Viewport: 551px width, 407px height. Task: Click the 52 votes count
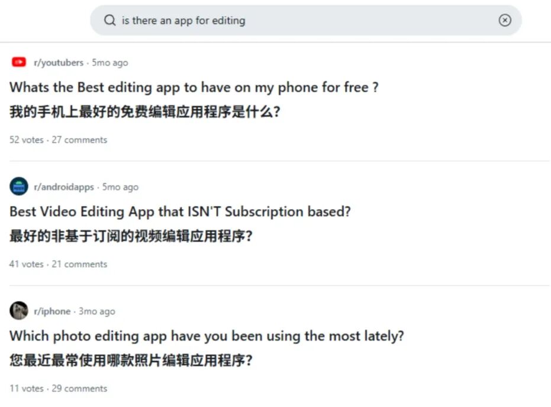(25, 140)
